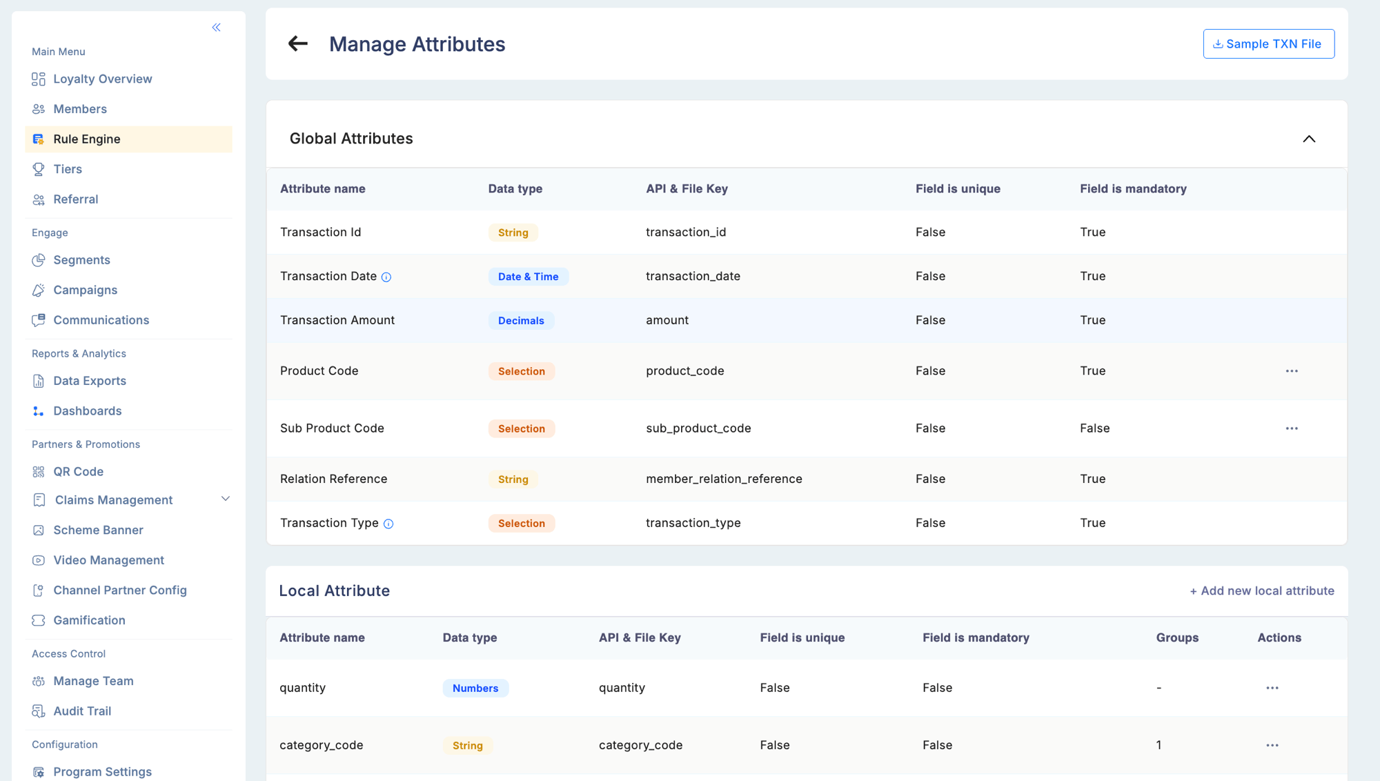
Task: Expand the Claims Management submenu
Action: [x=225, y=499]
